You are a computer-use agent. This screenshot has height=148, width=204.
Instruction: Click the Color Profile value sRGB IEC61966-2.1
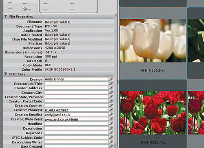[60, 69]
